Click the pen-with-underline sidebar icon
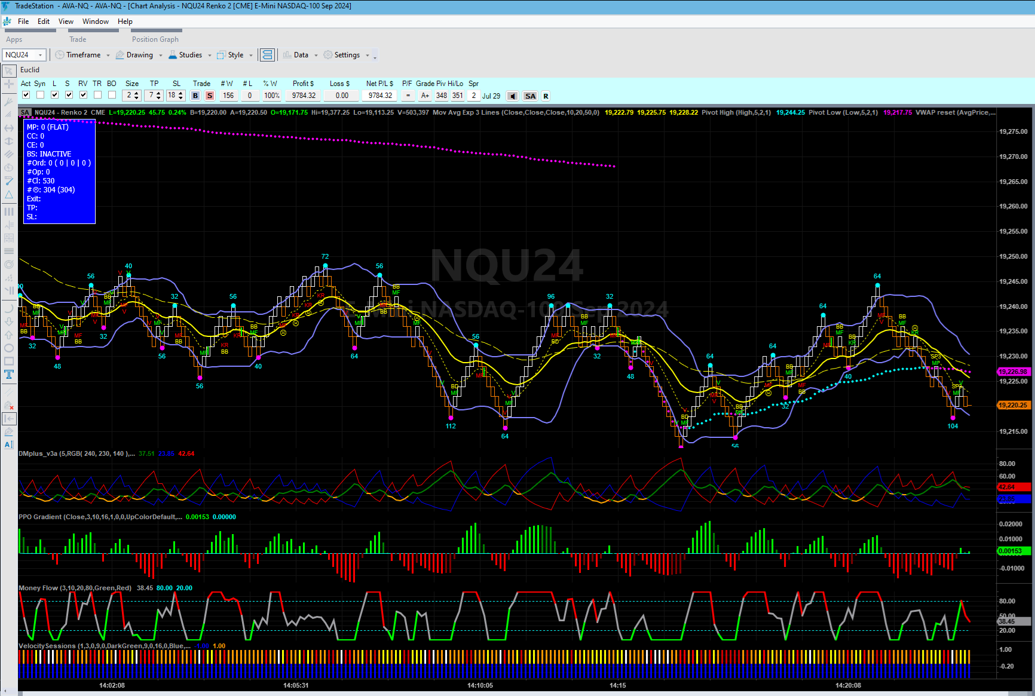The image size is (1035, 696). [9, 432]
